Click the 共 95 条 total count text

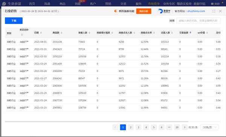click(193, 127)
